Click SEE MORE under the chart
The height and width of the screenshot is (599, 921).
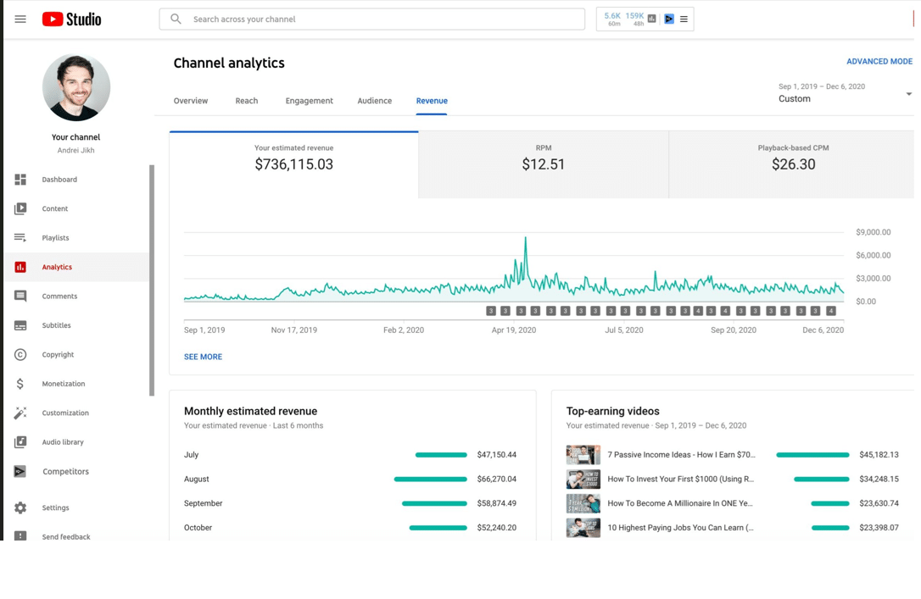pos(204,357)
